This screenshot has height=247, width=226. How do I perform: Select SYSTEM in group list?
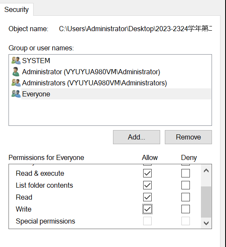(x=36, y=61)
